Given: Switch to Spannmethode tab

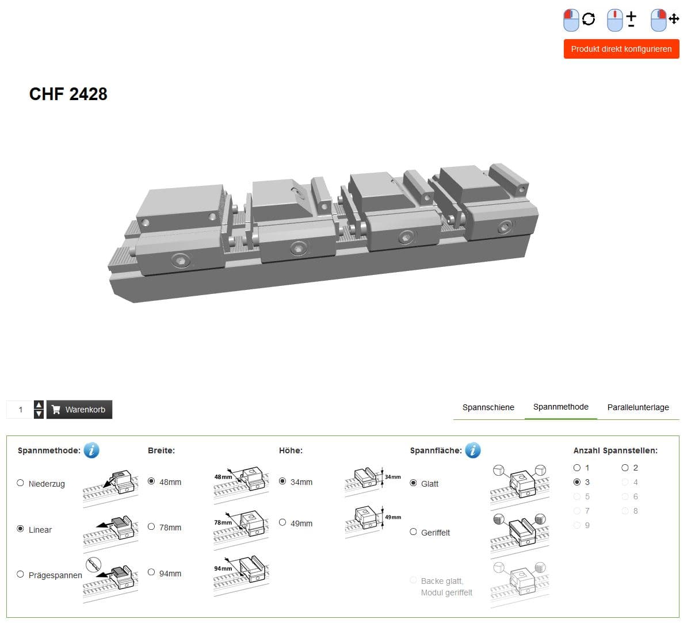Looking at the screenshot, I should pyautogui.click(x=561, y=407).
